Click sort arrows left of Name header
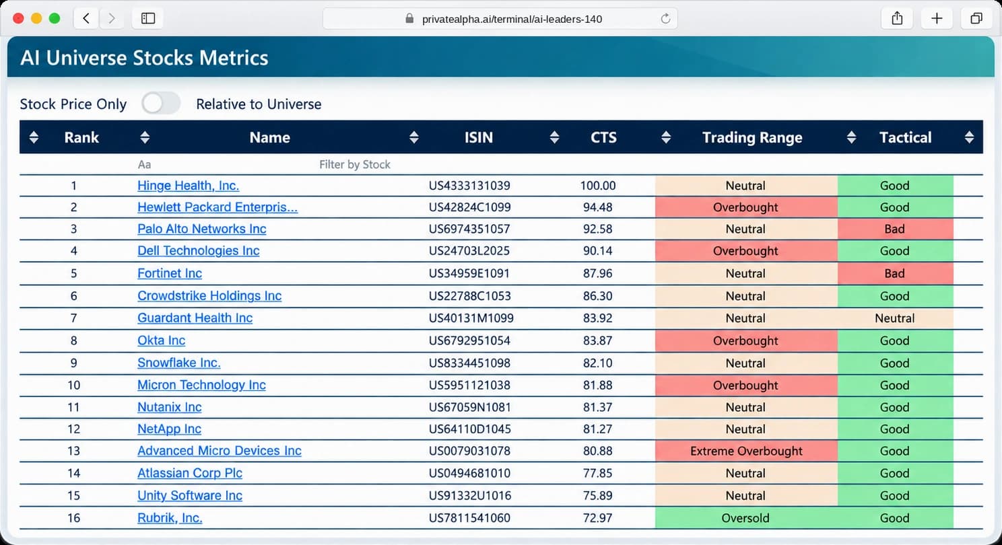1002x545 pixels. [x=144, y=137]
